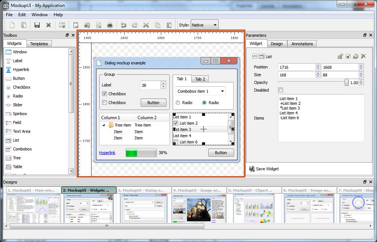Click the stepper arrows of Size 168
Image resolution: width=377 pixels, height=242 pixels.
click(318, 75)
